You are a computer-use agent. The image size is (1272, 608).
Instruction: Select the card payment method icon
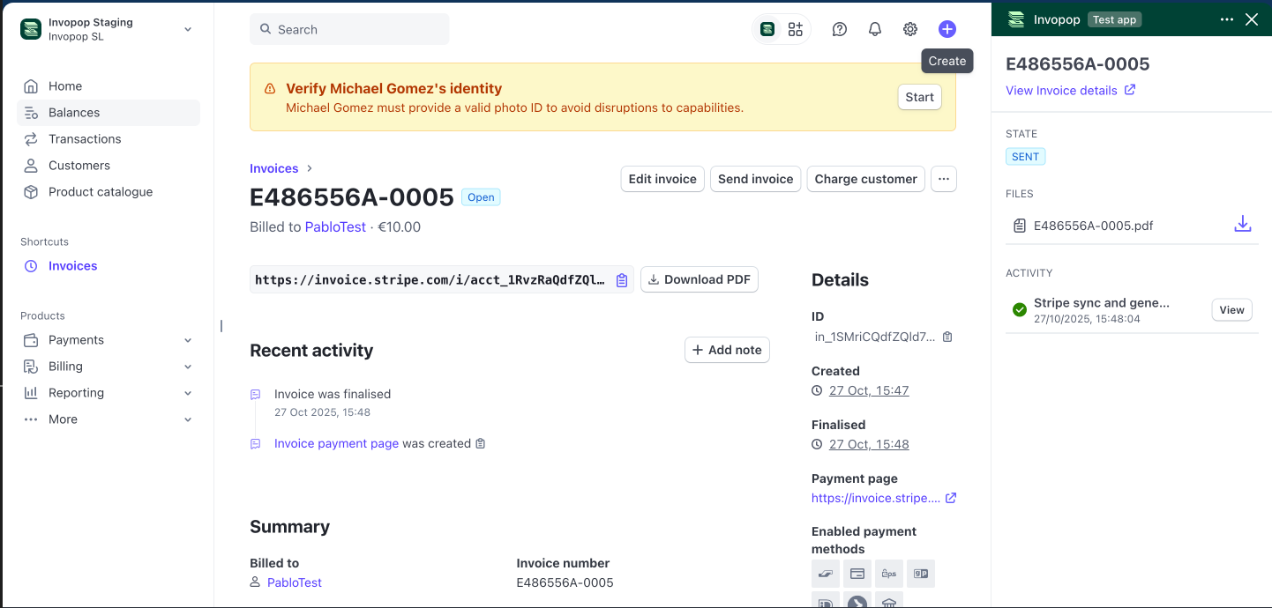tap(857, 574)
